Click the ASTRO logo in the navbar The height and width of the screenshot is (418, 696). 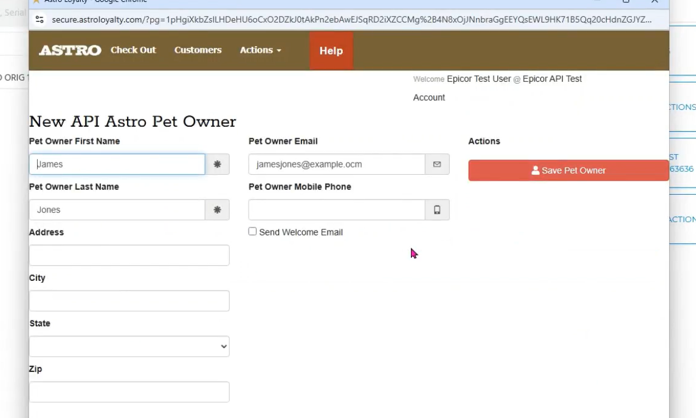(70, 50)
